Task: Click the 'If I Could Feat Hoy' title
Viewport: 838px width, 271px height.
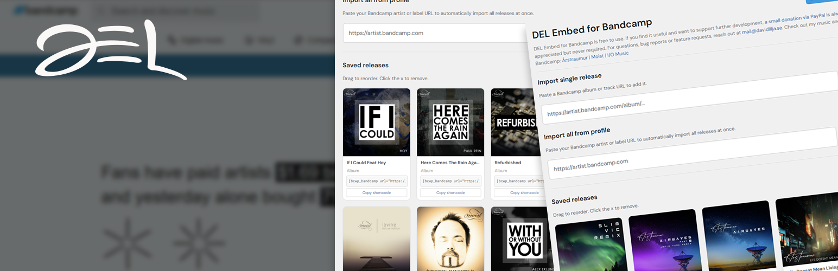Action: 366,162
